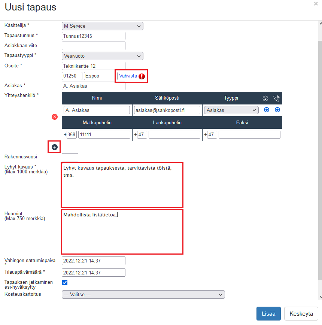Open the Käsittelijä dropdown showing M Service

[x=102, y=26]
